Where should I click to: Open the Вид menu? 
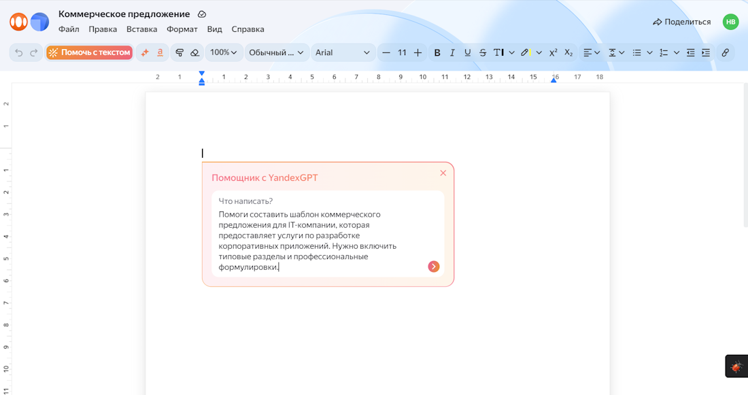click(x=215, y=29)
